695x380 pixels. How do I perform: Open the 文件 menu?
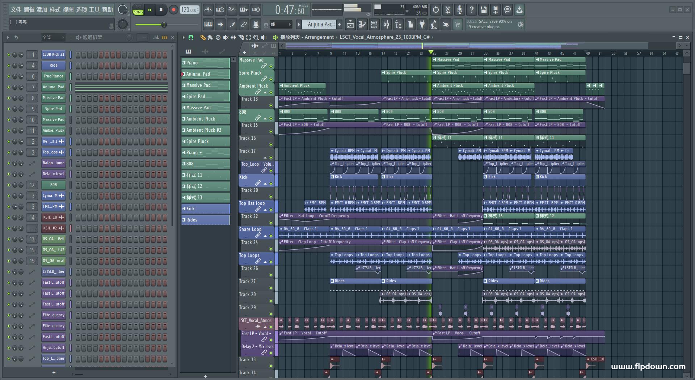pos(16,10)
